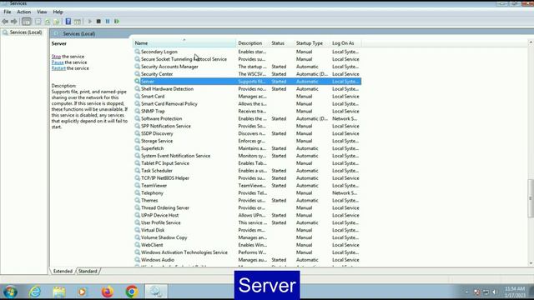534x300 pixels.
Task: Select the Telephony service
Action: pyautogui.click(x=247, y=193)
